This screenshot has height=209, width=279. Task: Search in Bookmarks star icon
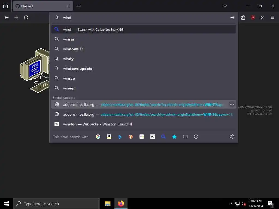tap(174, 137)
